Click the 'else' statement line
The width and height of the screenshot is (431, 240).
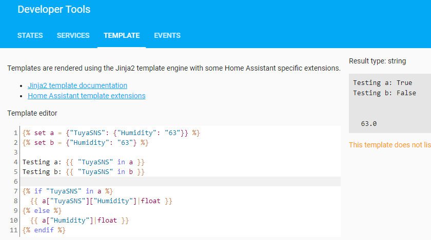pyautogui.click(x=42, y=210)
